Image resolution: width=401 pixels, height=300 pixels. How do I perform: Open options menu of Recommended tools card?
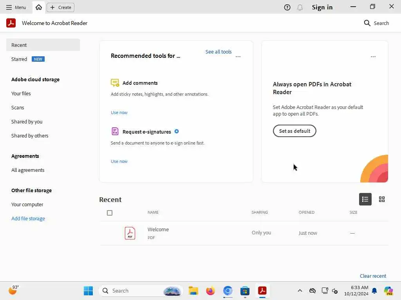coord(238,57)
